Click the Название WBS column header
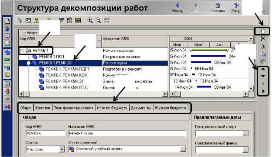This screenshot has width=272, height=157. point(135,42)
